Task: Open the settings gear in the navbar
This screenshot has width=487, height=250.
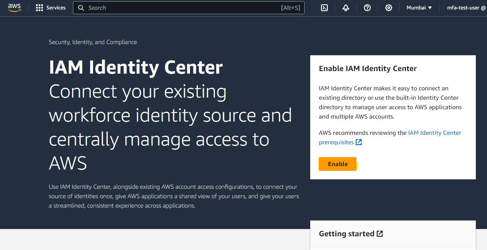Action: [x=389, y=8]
